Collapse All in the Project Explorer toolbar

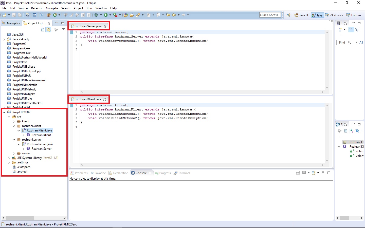(42, 30)
